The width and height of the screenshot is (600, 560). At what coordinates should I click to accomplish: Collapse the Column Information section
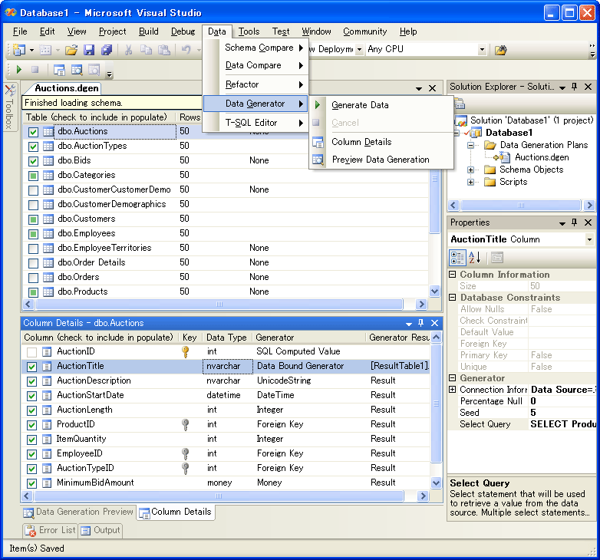point(452,275)
